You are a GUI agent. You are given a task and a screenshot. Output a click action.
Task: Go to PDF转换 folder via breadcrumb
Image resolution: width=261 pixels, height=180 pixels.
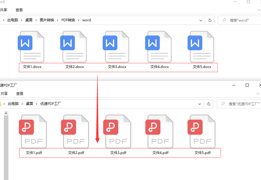(69, 20)
